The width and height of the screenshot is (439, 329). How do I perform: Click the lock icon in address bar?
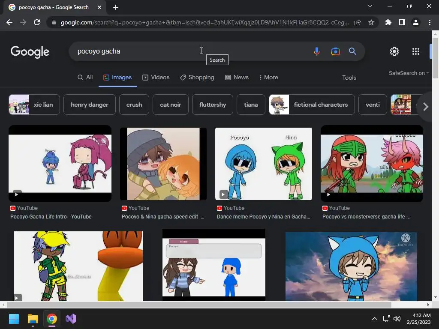[54, 22]
